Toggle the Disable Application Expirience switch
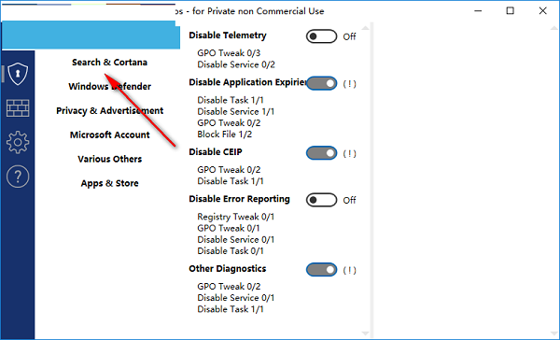Image resolution: width=560 pixels, height=340 pixels. 321,84
